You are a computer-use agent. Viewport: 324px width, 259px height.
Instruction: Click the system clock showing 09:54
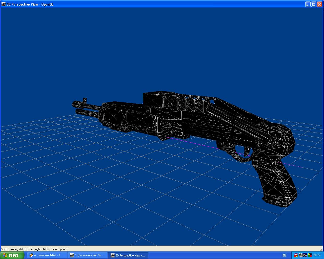(x=317, y=255)
